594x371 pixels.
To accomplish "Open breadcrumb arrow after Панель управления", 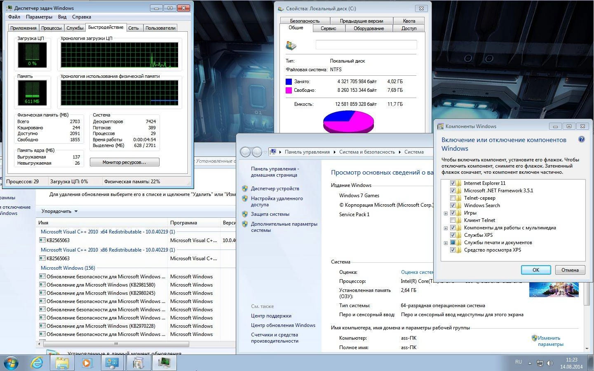I will (x=334, y=152).
